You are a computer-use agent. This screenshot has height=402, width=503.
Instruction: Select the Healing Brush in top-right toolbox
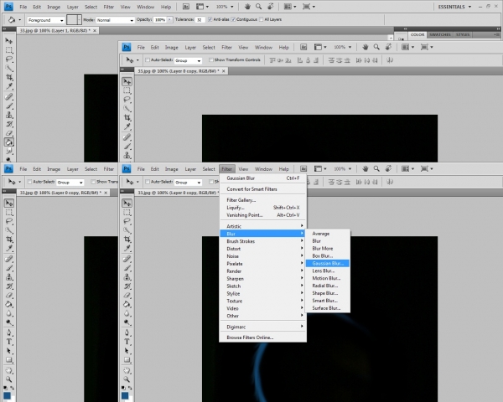tap(127, 137)
